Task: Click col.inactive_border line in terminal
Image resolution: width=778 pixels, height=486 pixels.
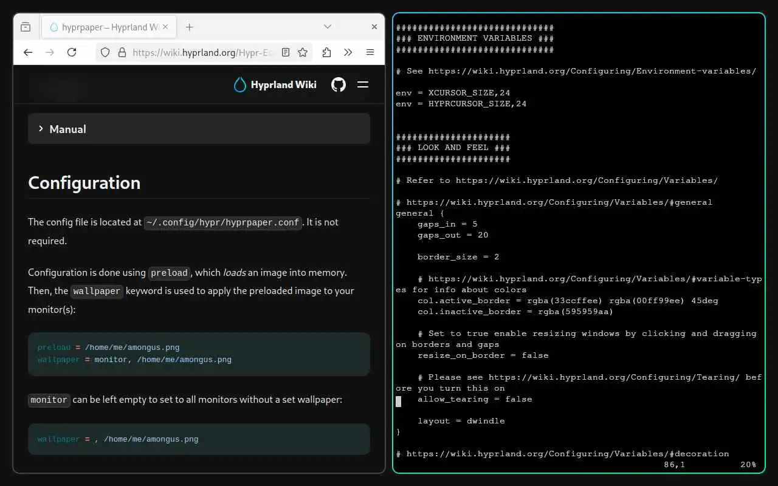Action: [515, 312]
